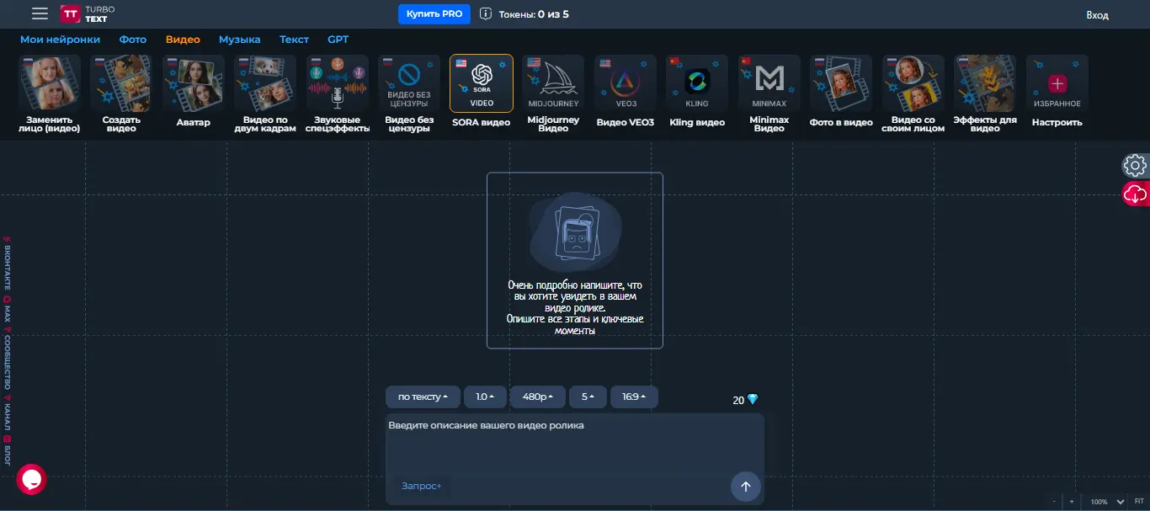Open the 480p resolution dropdown
The width and height of the screenshot is (1150, 511).
coord(537,397)
